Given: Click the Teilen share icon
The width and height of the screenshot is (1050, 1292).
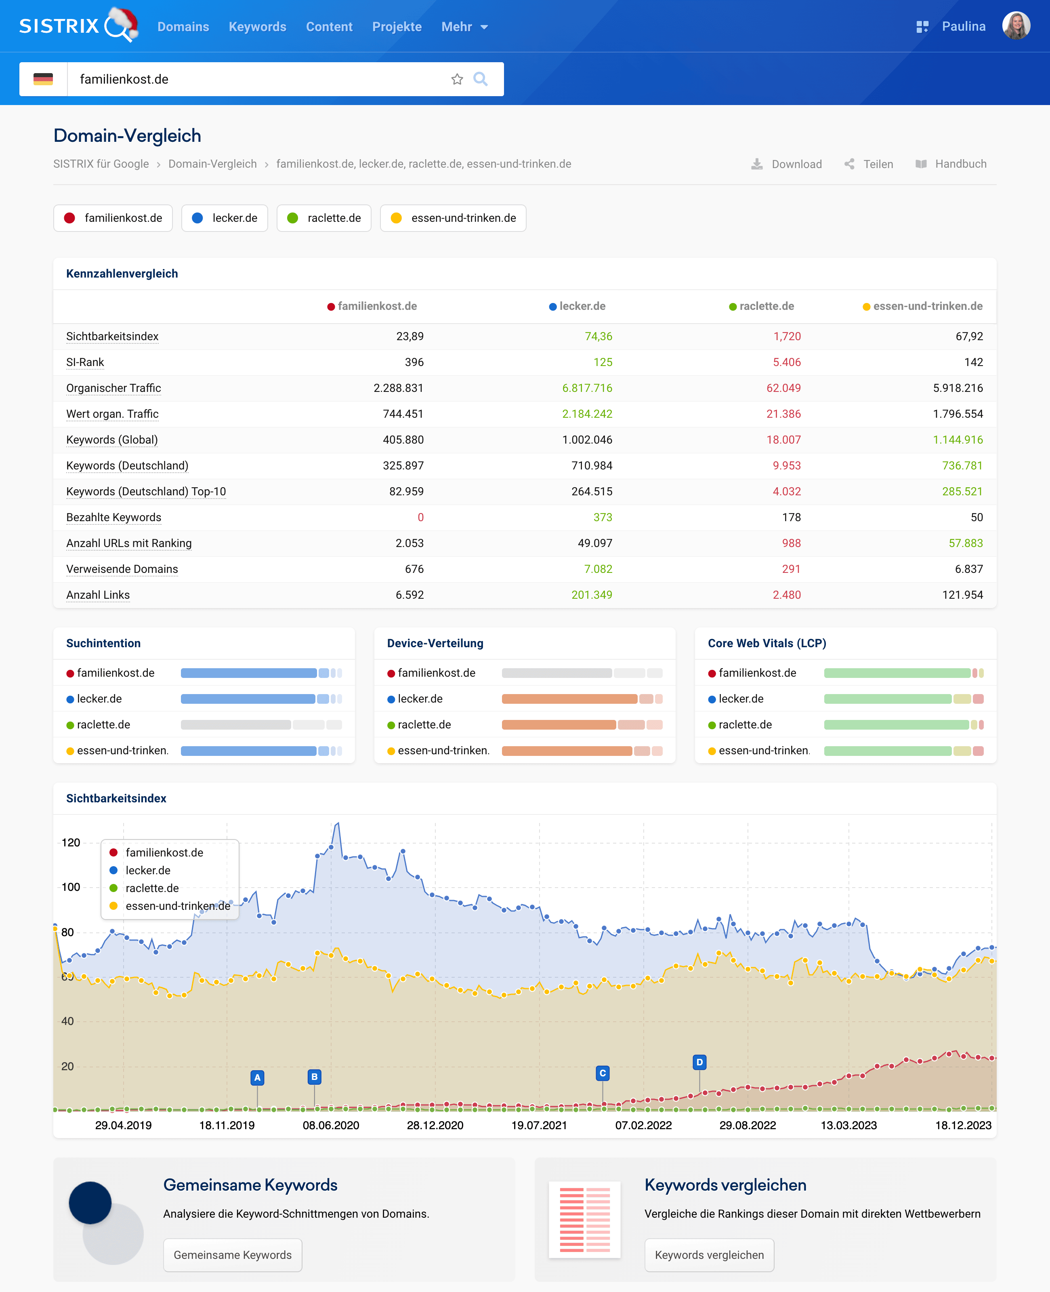Looking at the screenshot, I should (849, 164).
